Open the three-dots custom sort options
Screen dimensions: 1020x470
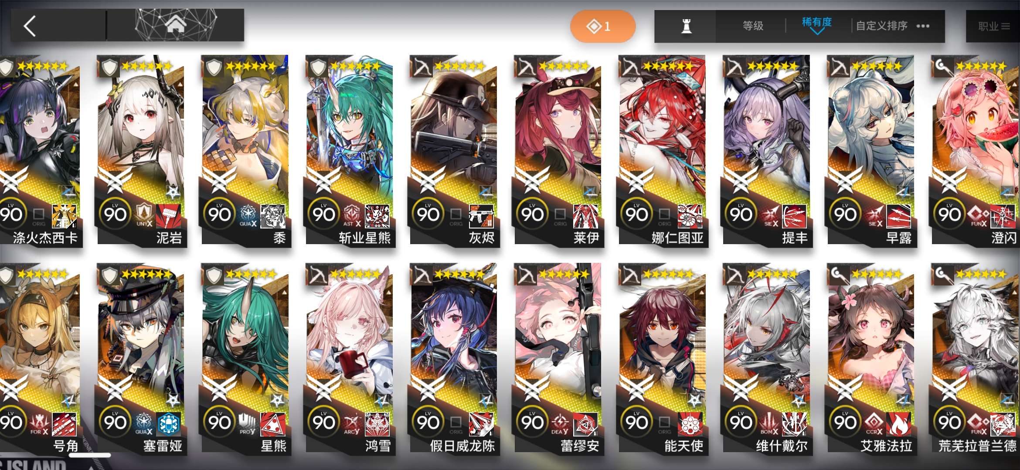[923, 26]
